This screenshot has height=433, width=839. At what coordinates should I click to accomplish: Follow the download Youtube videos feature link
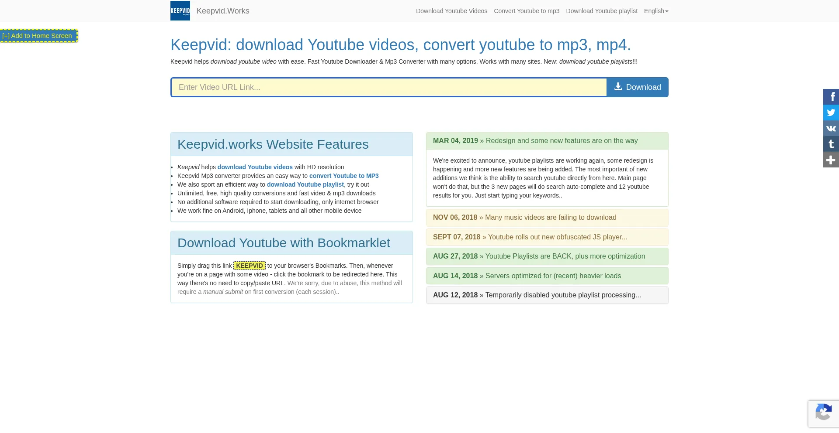pyautogui.click(x=255, y=167)
